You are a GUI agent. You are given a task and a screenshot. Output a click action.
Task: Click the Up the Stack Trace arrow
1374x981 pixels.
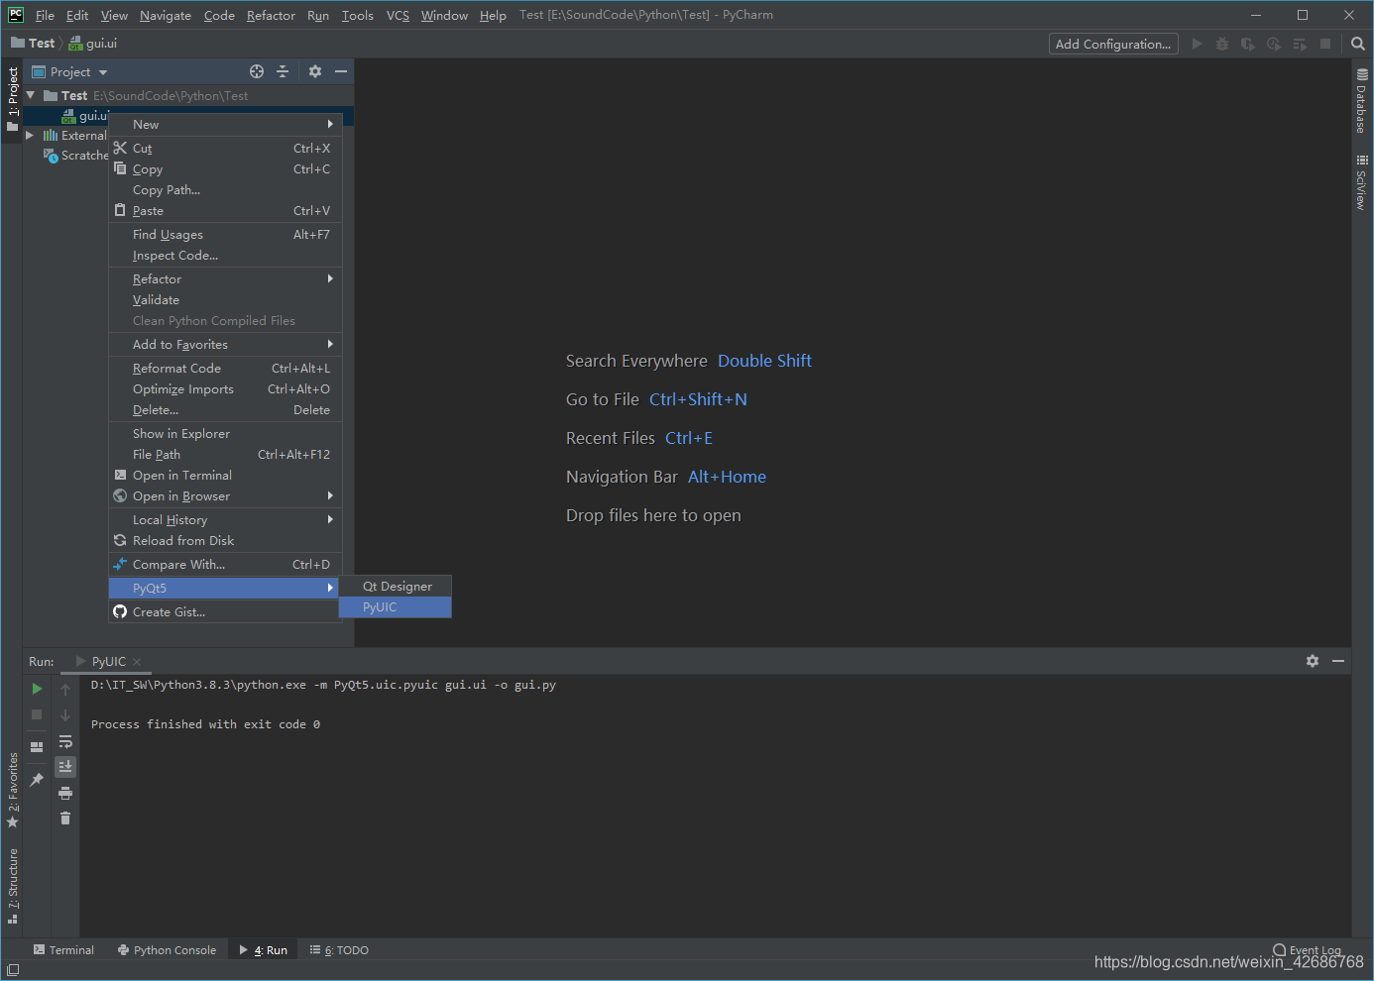[x=65, y=689]
